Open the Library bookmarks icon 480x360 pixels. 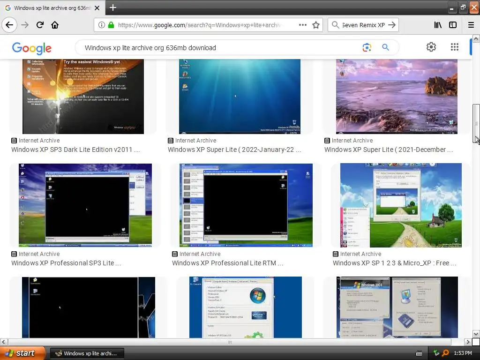[x=438, y=25]
